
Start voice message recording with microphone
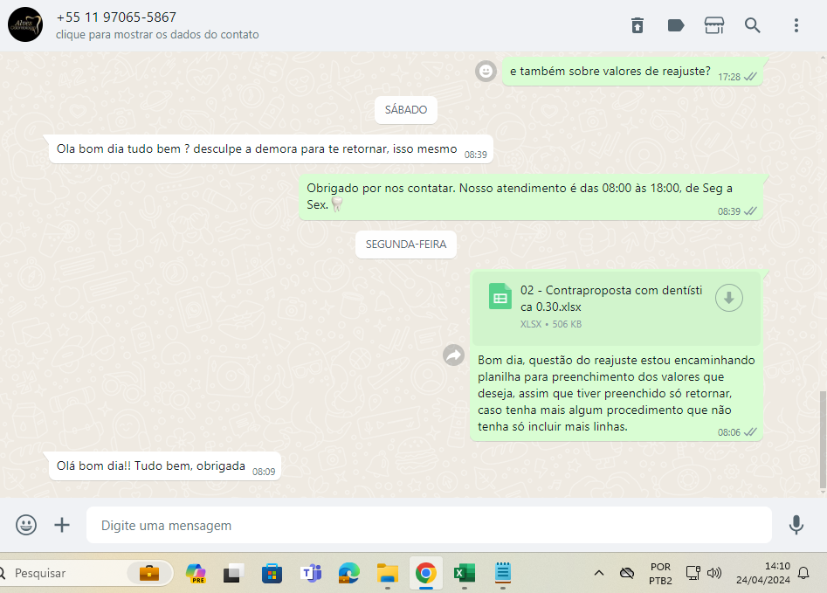796,525
